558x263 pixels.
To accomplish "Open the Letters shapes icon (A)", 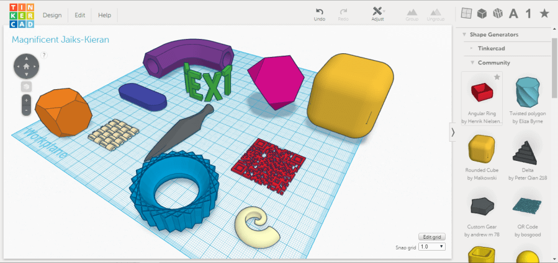I will (513, 14).
